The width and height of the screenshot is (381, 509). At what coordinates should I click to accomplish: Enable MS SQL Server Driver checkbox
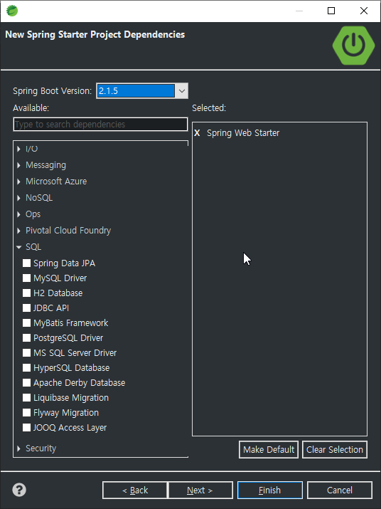pyautogui.click(x=26, y=352)
